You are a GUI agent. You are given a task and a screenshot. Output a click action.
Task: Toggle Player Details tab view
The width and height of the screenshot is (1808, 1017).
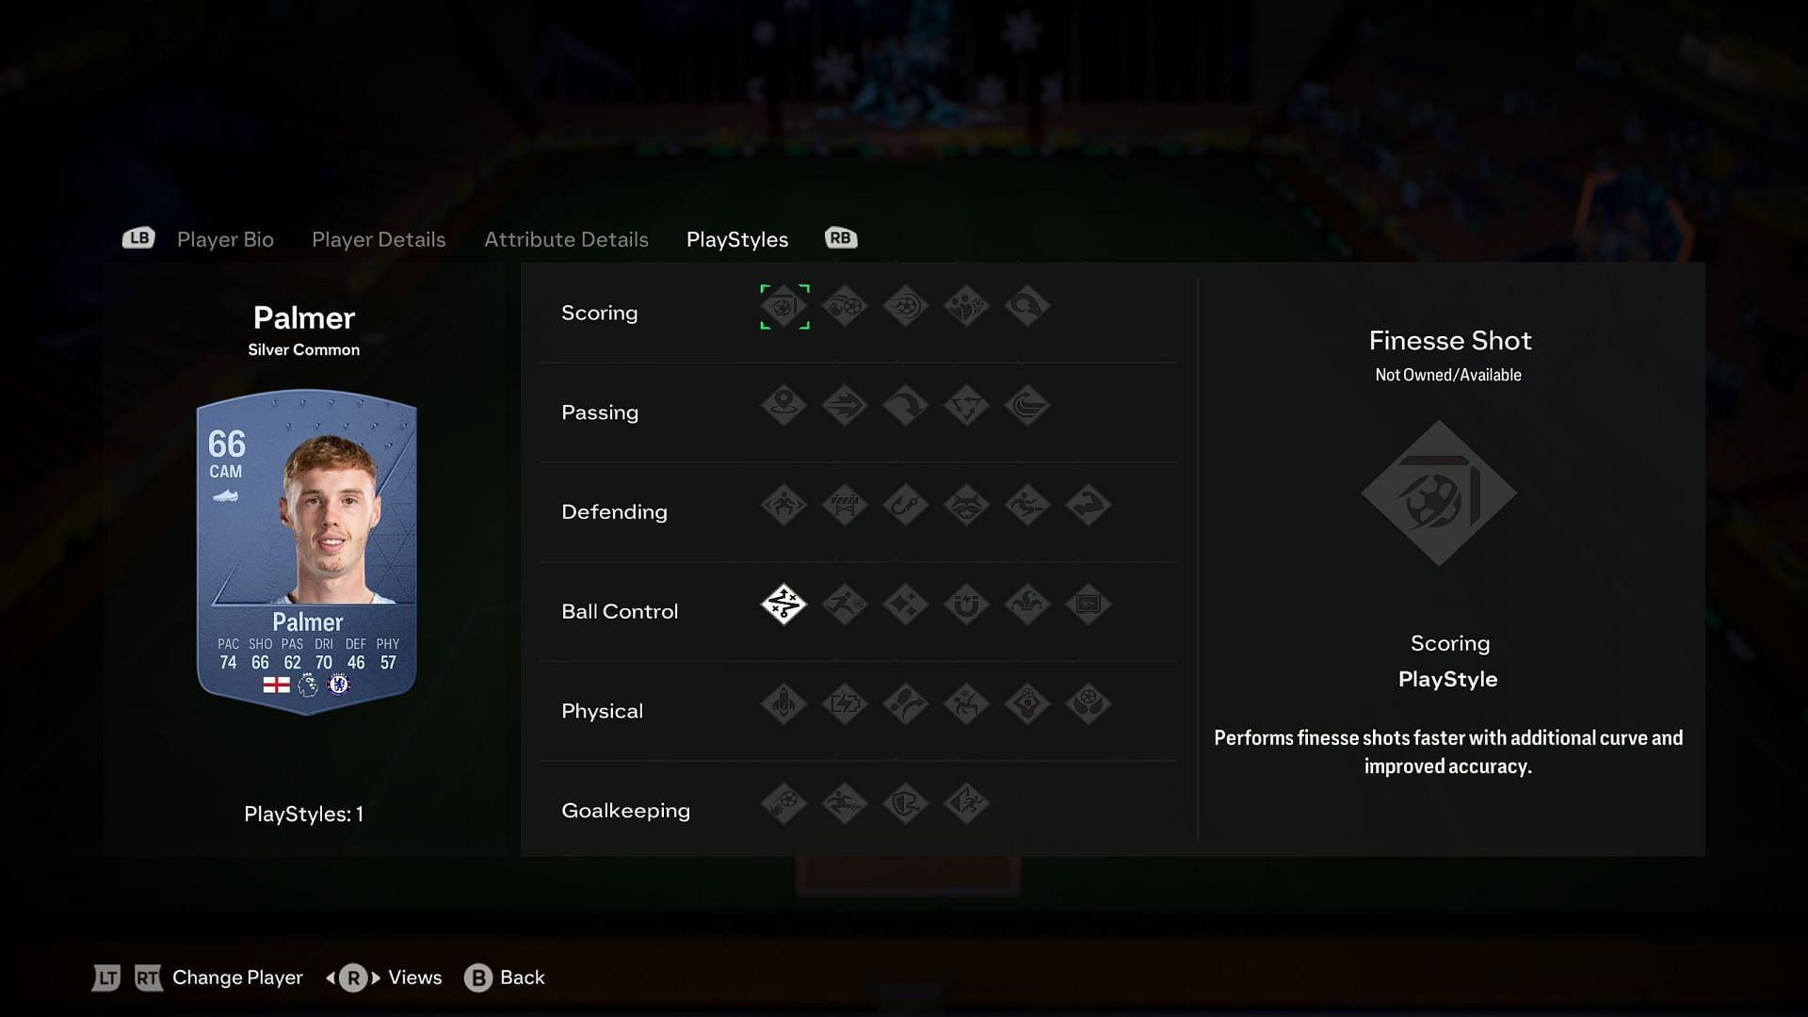click(x=378, y=237)
